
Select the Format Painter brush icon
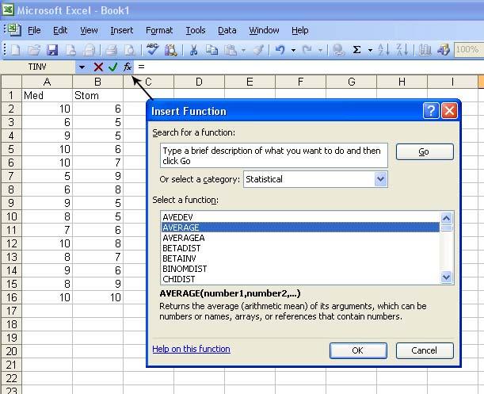click(x=259, y=50)
